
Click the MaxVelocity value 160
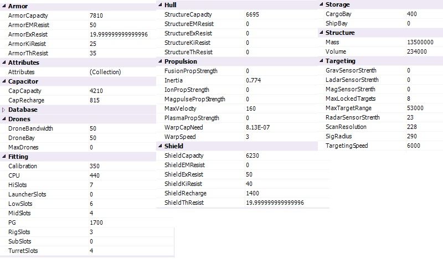coord(251,108)
